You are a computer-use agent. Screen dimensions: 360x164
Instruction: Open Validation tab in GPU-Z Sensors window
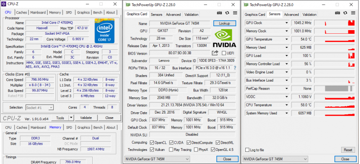click(x=309, y=14)
